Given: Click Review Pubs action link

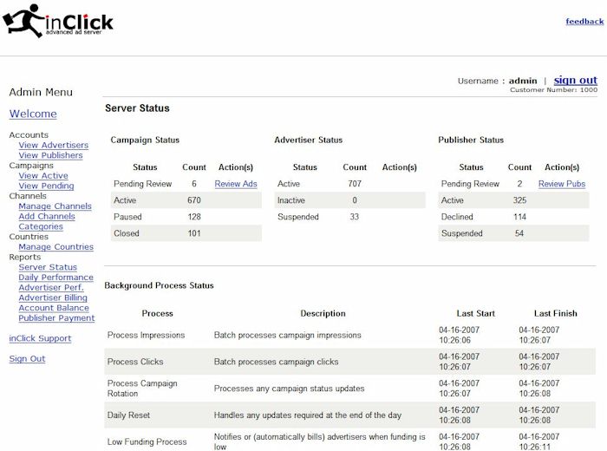Looking at the screenshot, I should pos(562,184).
